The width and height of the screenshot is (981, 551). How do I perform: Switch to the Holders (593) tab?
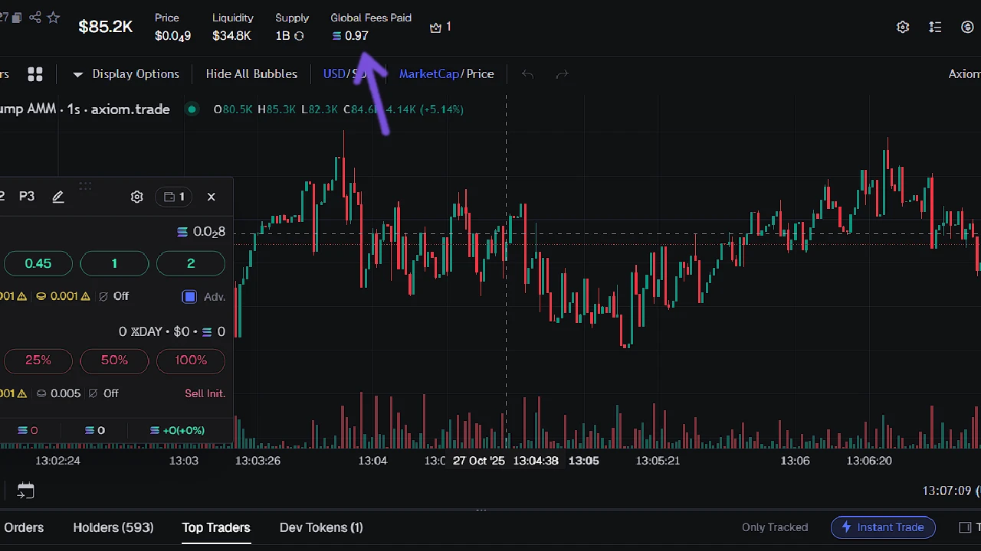click(x=113, y=527)
